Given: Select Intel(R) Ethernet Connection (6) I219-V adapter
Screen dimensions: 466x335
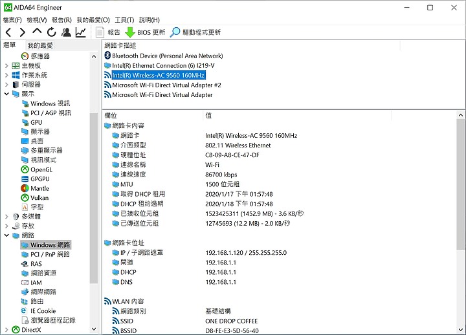Looking at the screenshot, I should pos(160,65).
